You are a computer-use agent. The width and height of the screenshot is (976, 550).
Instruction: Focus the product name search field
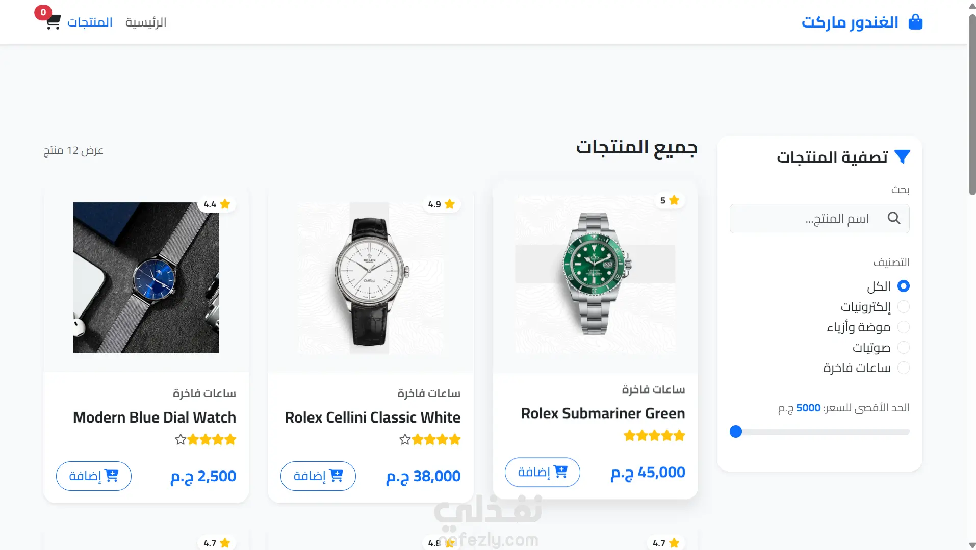(819, 219)
